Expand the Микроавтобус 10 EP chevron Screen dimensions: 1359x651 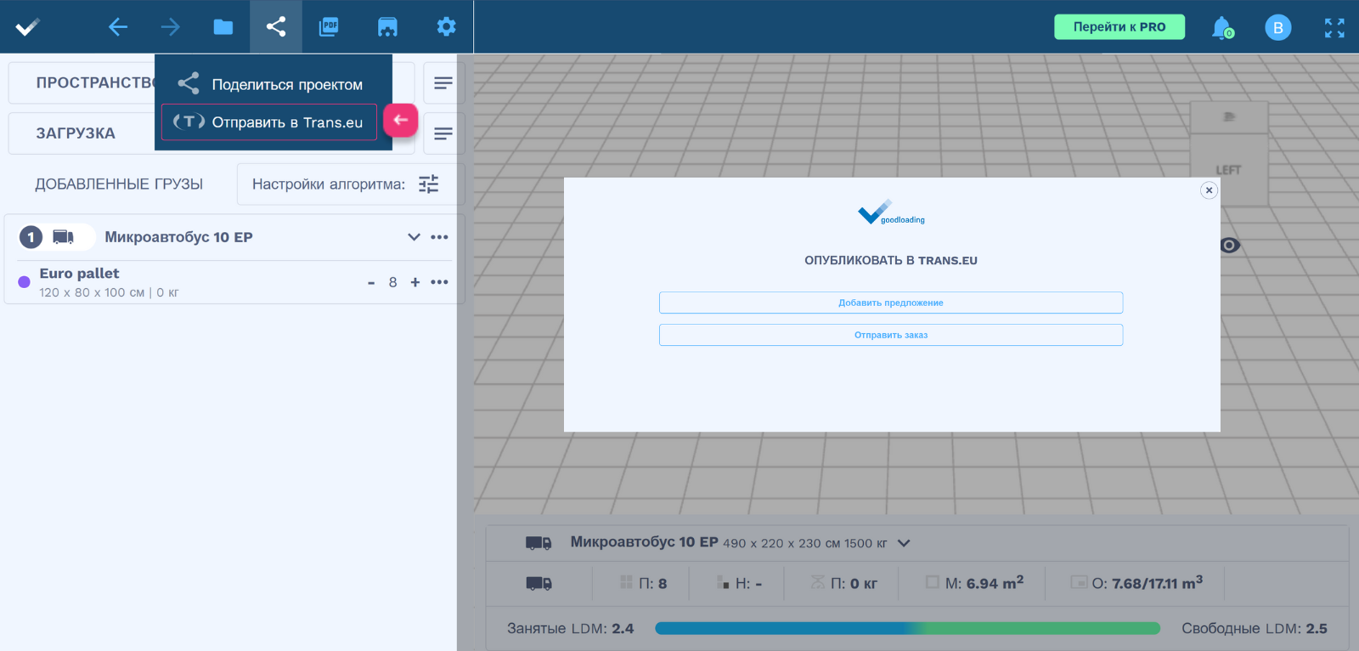click(414, 237)
